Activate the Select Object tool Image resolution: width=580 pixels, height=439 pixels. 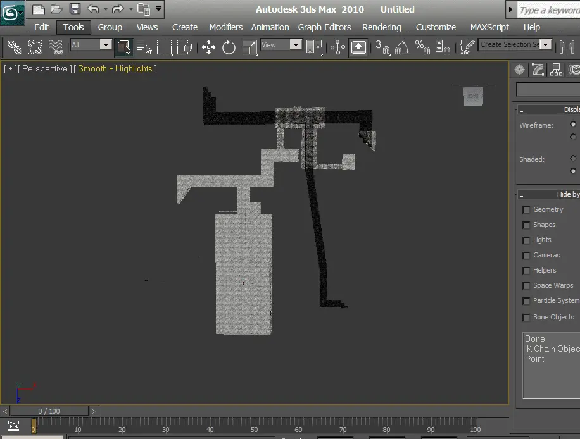click(x=124, y=47)
